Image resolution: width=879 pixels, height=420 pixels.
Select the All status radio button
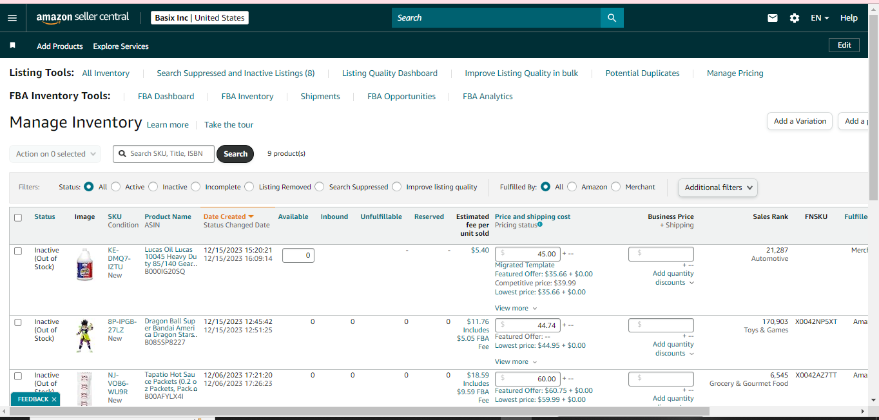click(x=89, y=187)
